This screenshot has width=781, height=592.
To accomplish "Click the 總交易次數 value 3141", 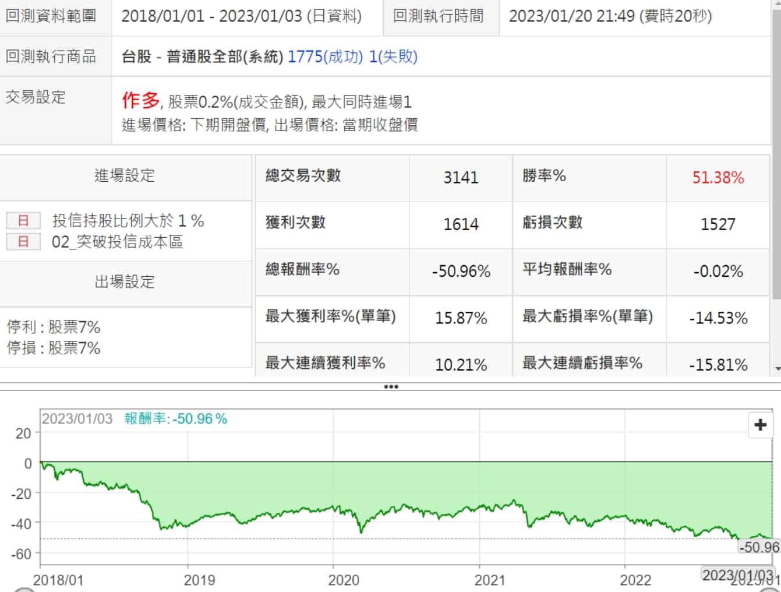I will [x=461, y=178].
